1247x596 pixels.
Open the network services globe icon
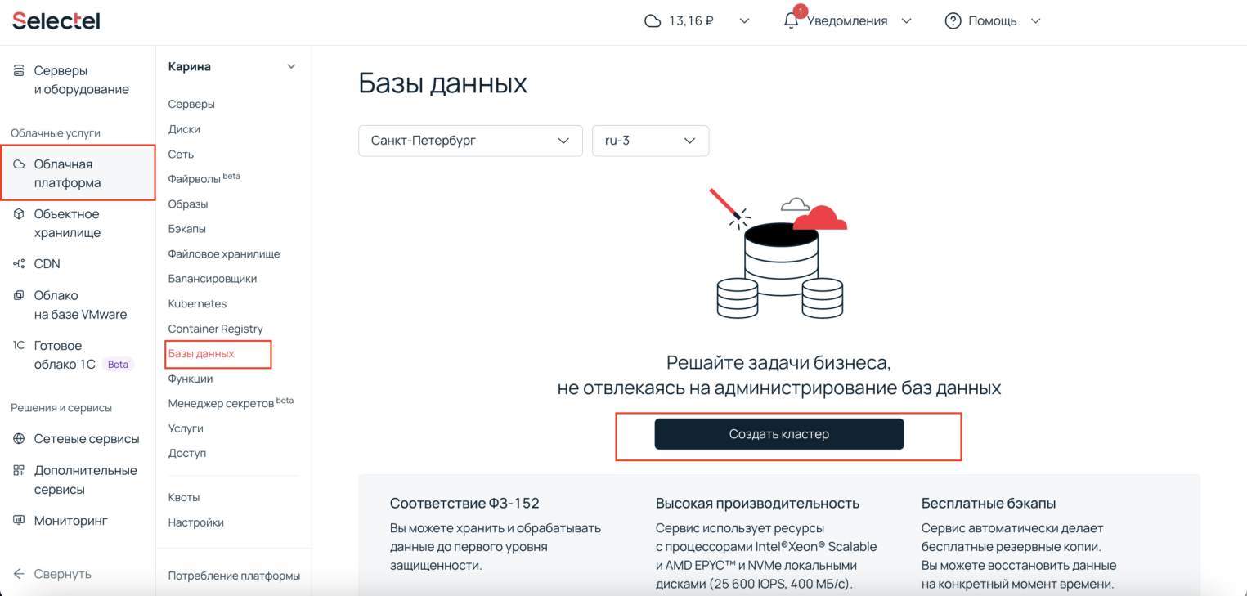(19, 439)
